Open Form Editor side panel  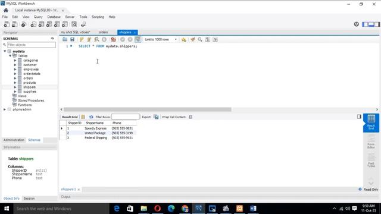[x=371, y=141]
